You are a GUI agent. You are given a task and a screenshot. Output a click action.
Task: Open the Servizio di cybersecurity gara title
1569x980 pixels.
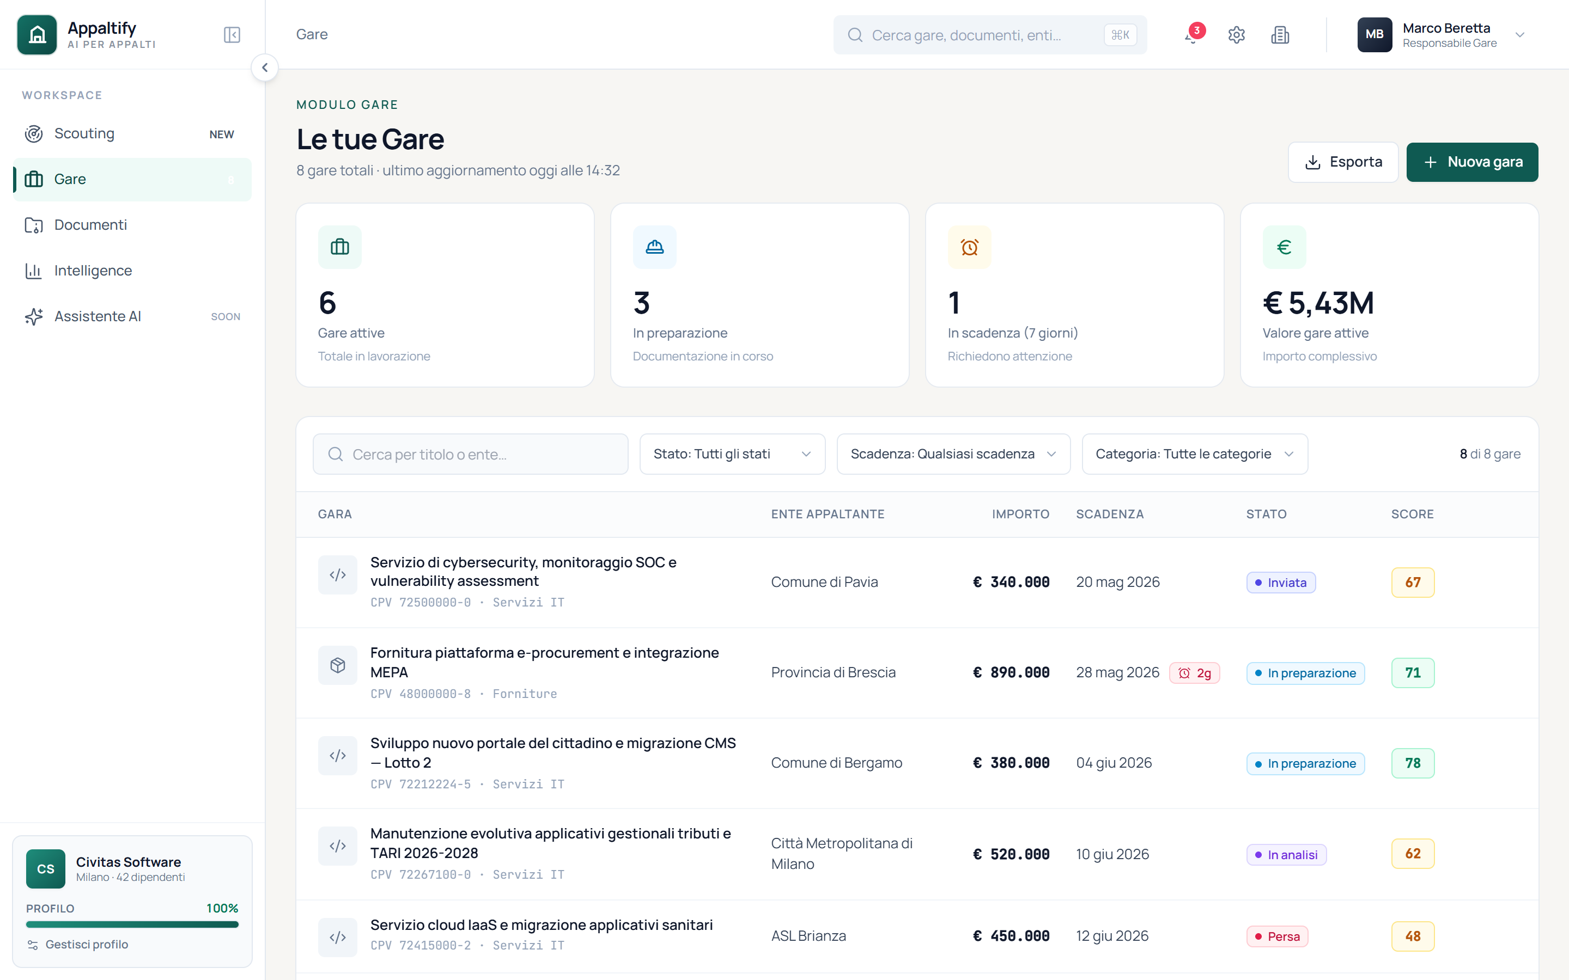[523, 572]
